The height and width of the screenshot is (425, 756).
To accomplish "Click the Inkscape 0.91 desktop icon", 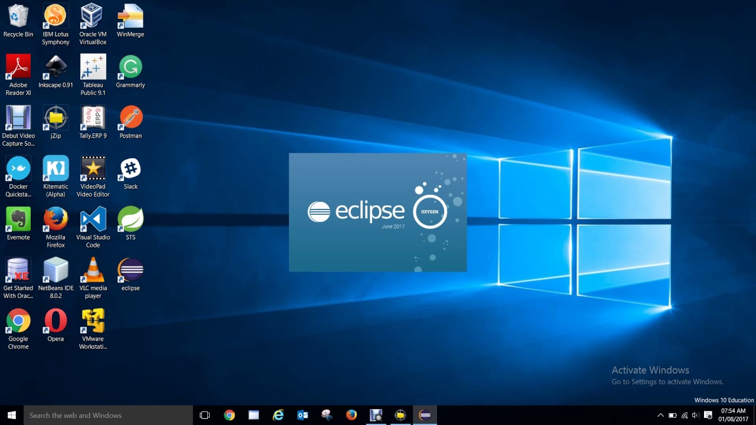I will (x=56, y=72).
